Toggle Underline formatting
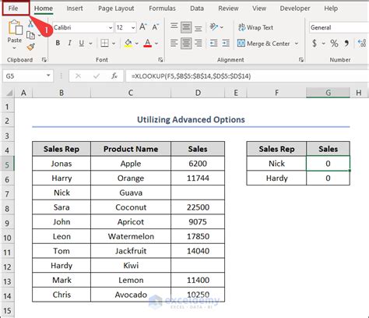 coord(82,43)
